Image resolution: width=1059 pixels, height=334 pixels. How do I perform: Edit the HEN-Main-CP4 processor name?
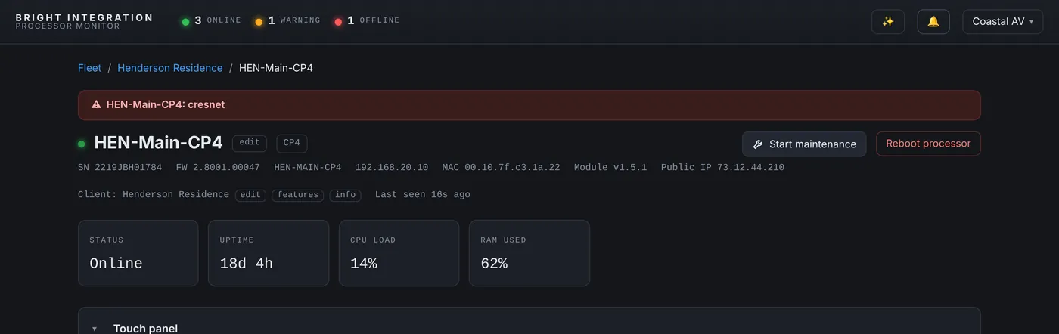(250, 143)
